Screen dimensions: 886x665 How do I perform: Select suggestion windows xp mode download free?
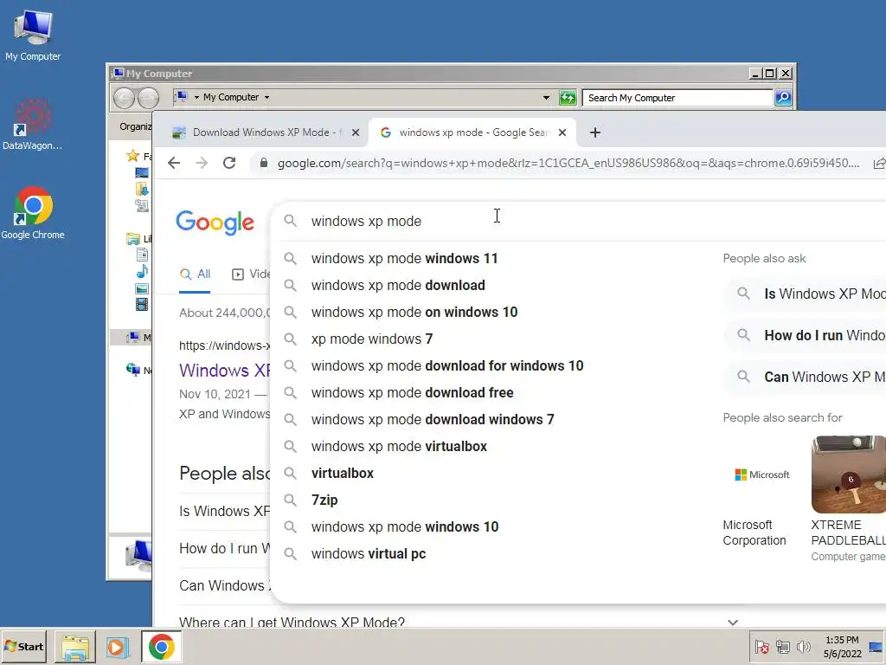[x=412, y=392]
